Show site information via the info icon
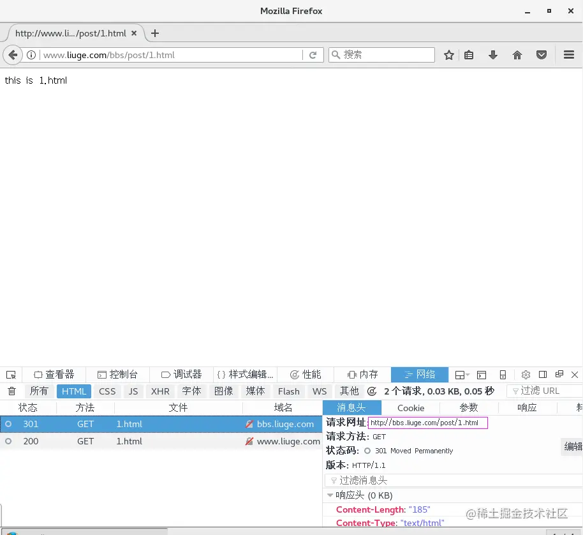This screenshot has width=583, height=535. click(x=31, y=55)
